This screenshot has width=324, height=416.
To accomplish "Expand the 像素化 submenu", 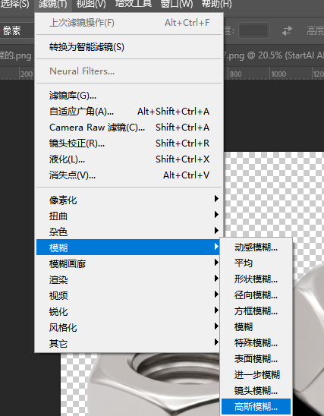I will coord(129,200).
